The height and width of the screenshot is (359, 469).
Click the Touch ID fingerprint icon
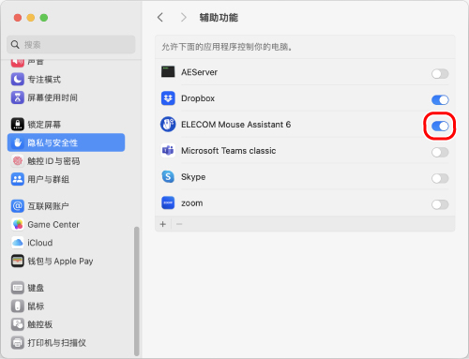click(x=18, y=161)
